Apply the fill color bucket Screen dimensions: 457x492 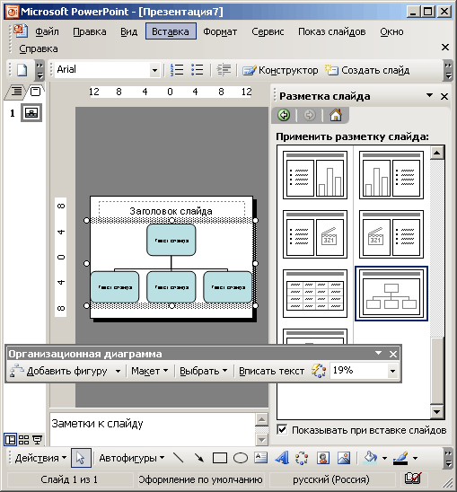[x=371, y=458]
